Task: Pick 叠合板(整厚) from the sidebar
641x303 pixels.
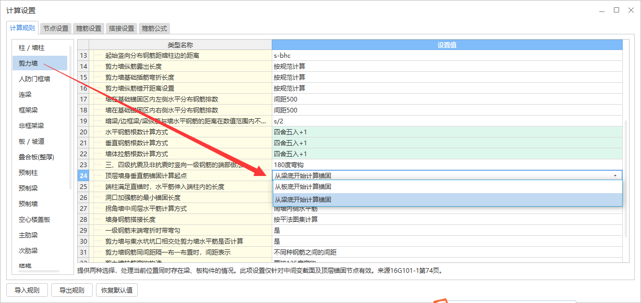Action: (x=40, y=157)
